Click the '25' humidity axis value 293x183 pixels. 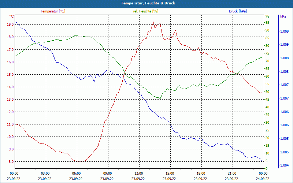click(267, 130)
